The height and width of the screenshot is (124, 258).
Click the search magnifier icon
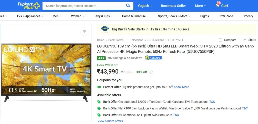(x=128, y=6)
